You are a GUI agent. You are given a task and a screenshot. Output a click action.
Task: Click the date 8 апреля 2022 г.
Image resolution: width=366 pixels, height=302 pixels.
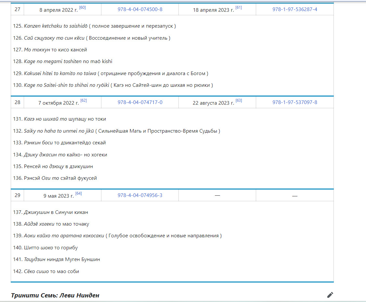click(x=59, y=10)
